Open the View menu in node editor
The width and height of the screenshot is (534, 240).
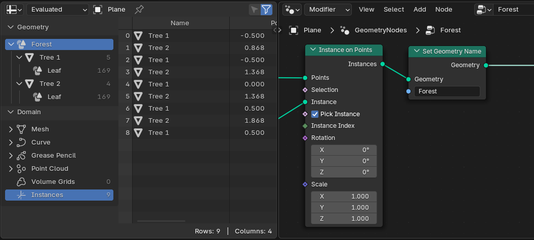(x=366, y=10)
